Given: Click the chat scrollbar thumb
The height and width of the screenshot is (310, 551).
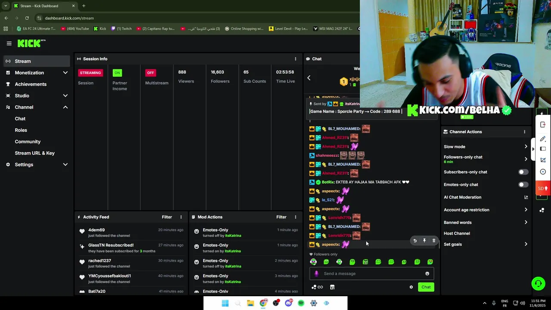Looking at the screenshot, I should click(x=439, y=244).
